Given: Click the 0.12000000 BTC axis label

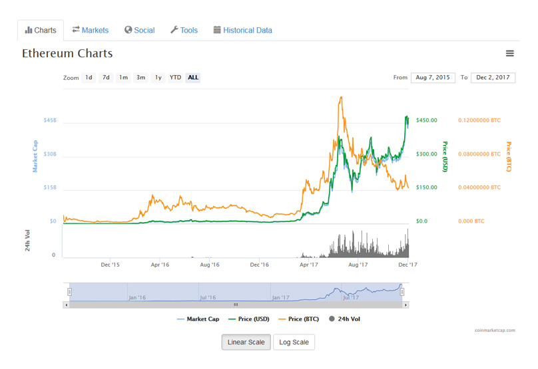Looking at the screenshot, I should (x=479, y=120).
